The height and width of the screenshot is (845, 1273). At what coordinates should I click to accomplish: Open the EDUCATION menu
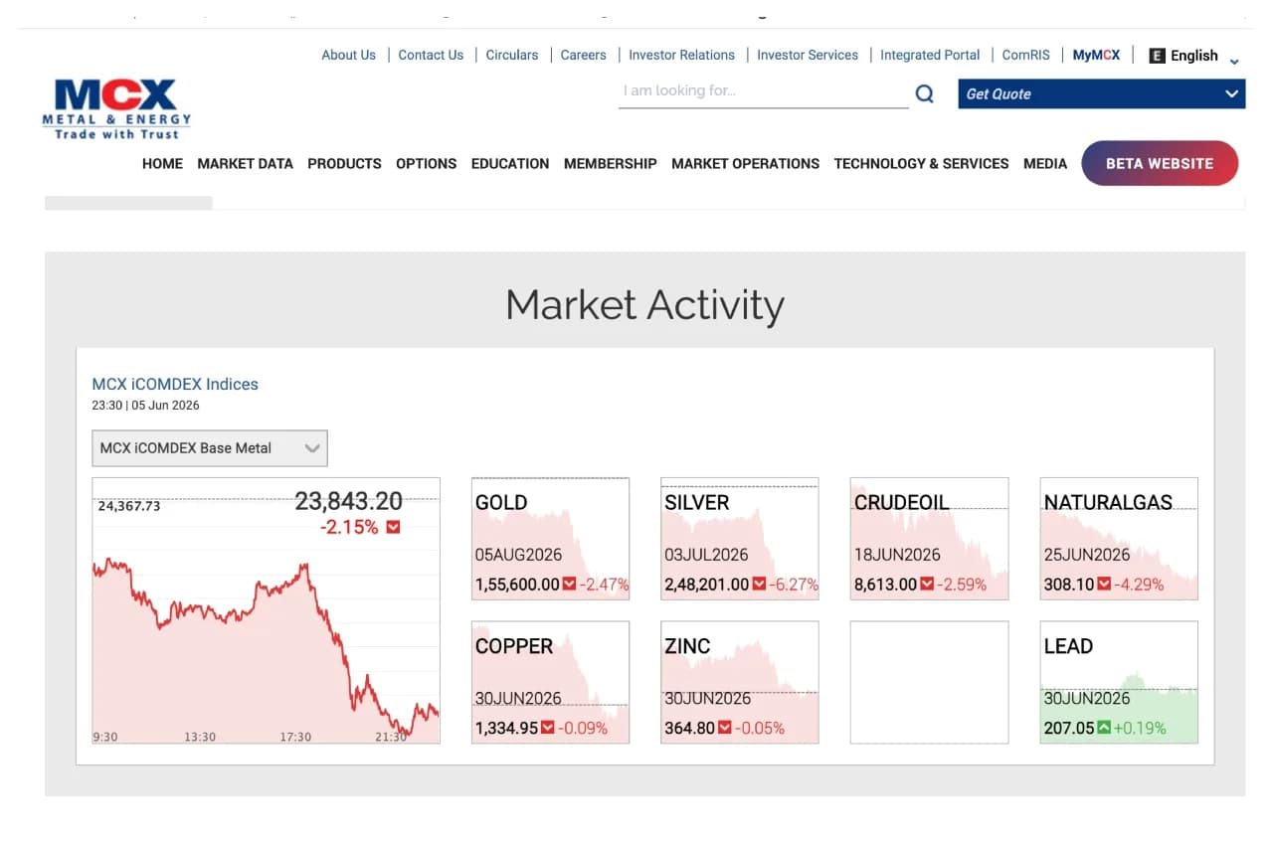point(510,164)
